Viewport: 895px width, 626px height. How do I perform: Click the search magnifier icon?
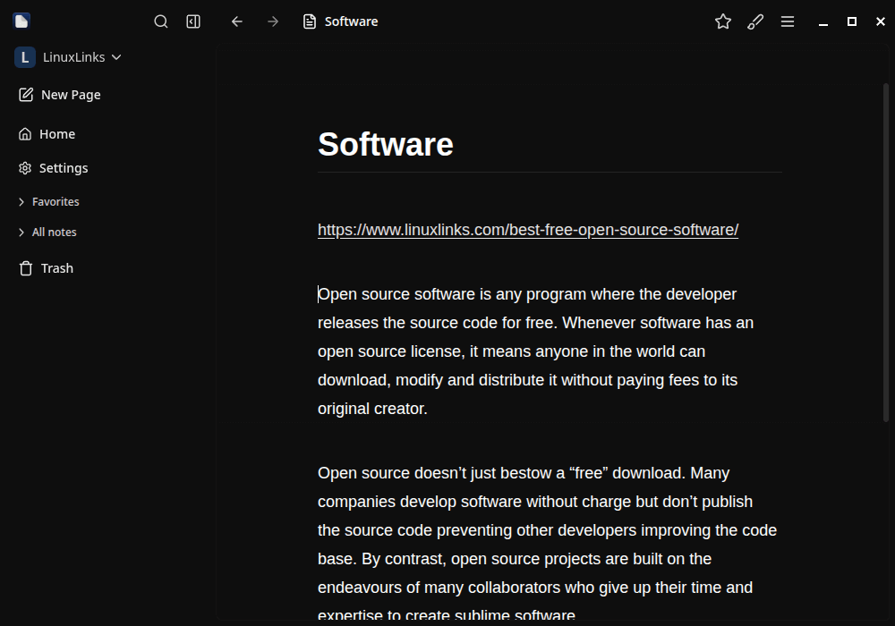click(161, 21)
